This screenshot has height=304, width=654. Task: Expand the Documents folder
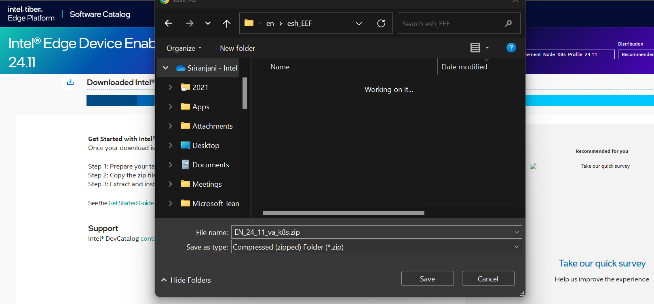pos(171,164)
